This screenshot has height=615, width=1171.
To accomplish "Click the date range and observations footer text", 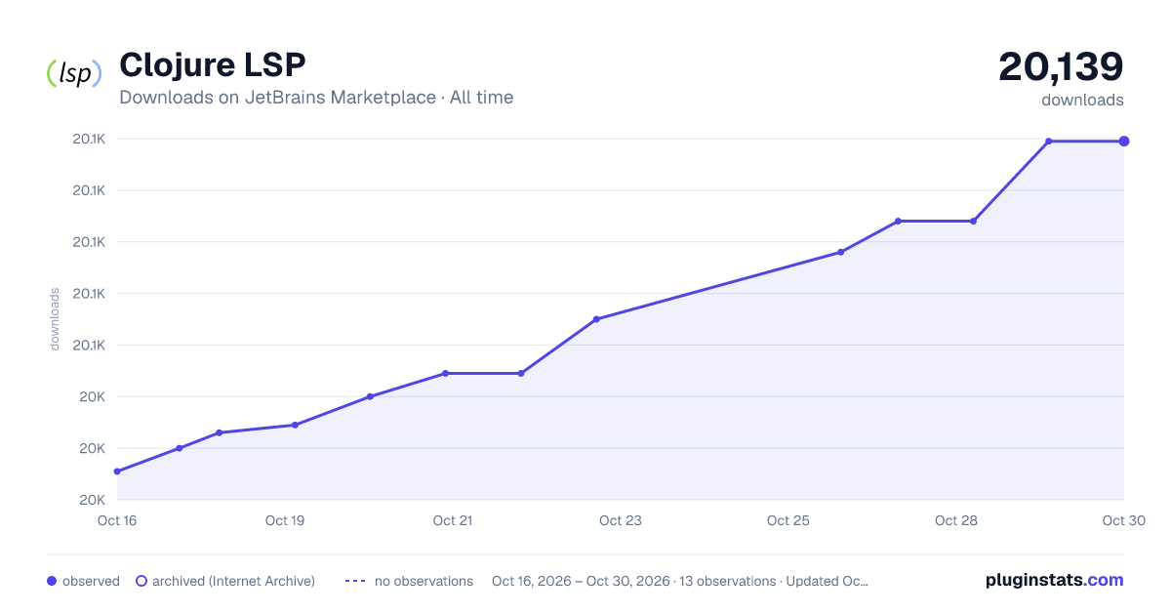I will [680, 581].
